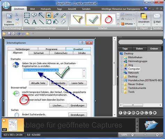The width and height of the screenshot is (165, 139).
Task: Toggle the exclamation mark tag flag
Action: point(120,113)
